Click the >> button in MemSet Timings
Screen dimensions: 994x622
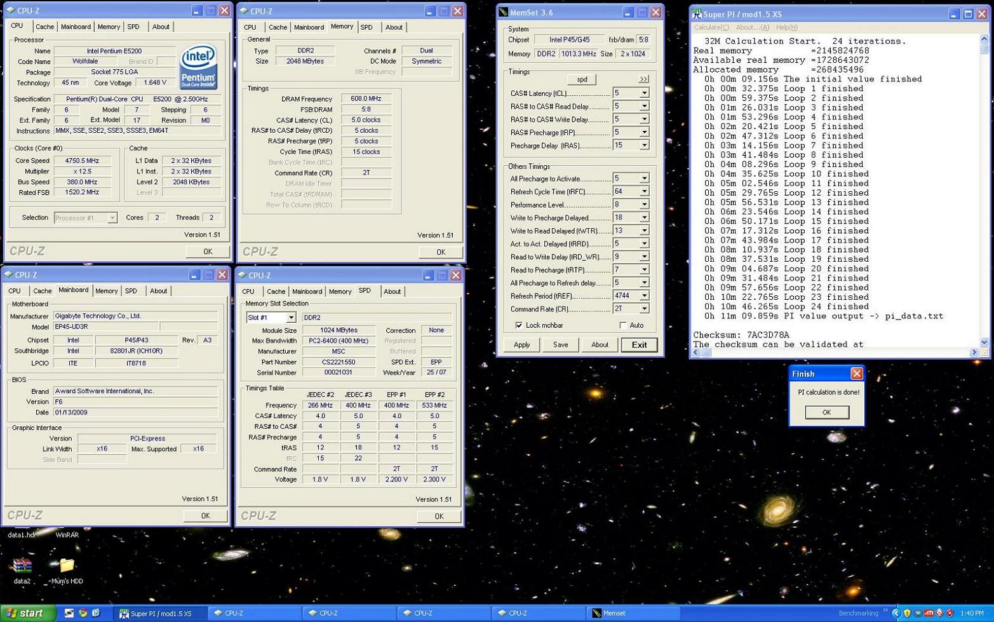pos(643,79)
